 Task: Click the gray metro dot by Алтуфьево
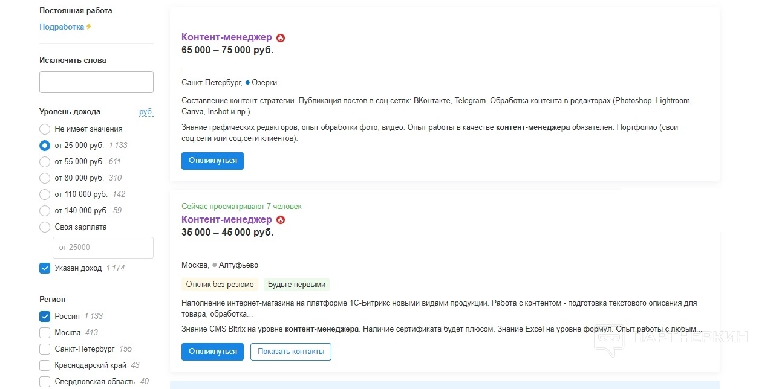pyautogui.click(x=214, y=265)
